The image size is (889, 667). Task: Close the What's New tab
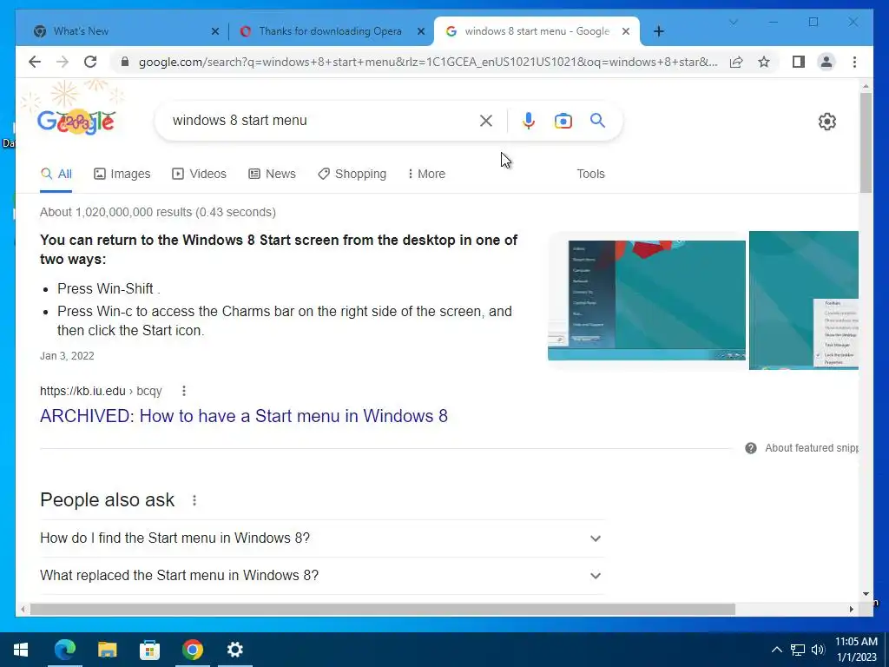[215, 31]
